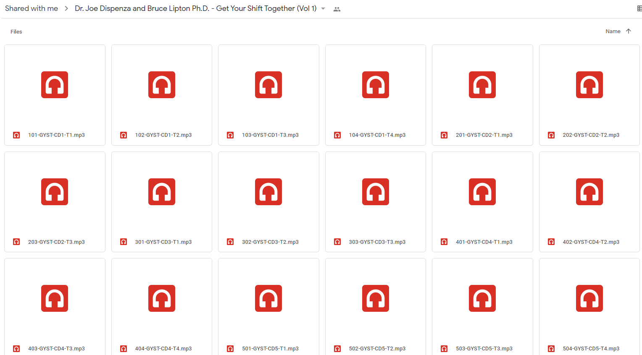
Task: Click the small audio icon beside 501-GYST-CD5-T1.mp3
Action: pos(230,349)
